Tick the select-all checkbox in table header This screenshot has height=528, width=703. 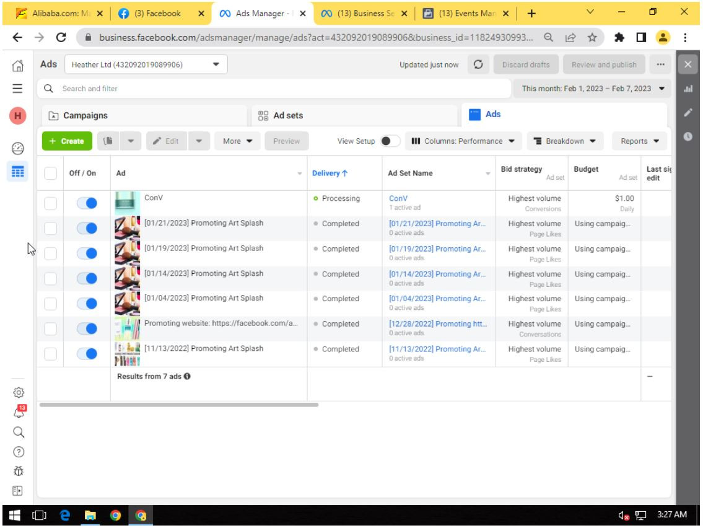[51, 173]
